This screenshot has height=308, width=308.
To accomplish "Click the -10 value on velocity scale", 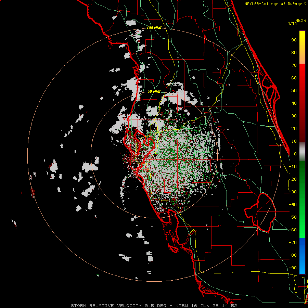I will 293,167.
